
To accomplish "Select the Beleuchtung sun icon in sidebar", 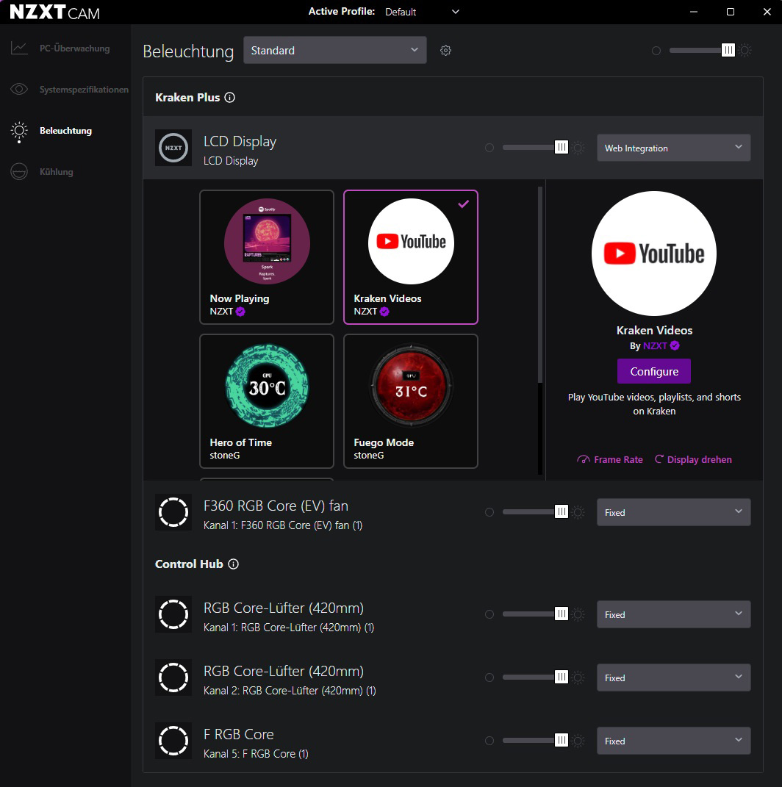I will click(x=19, y=132).
